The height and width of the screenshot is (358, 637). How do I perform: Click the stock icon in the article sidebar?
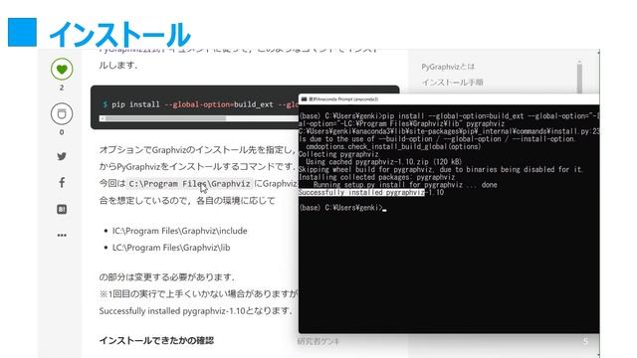click(62, 113)
